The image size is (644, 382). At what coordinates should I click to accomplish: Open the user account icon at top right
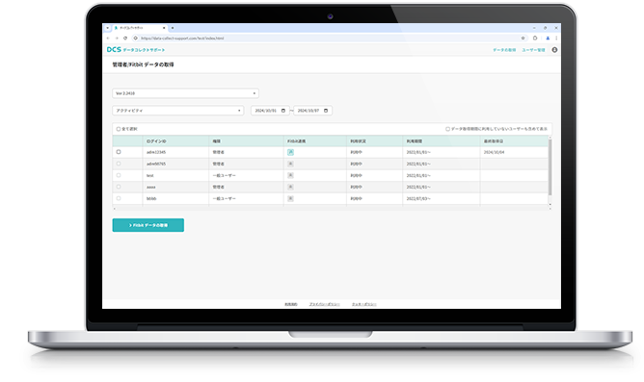pyautogui.click(x=554, y=50)
